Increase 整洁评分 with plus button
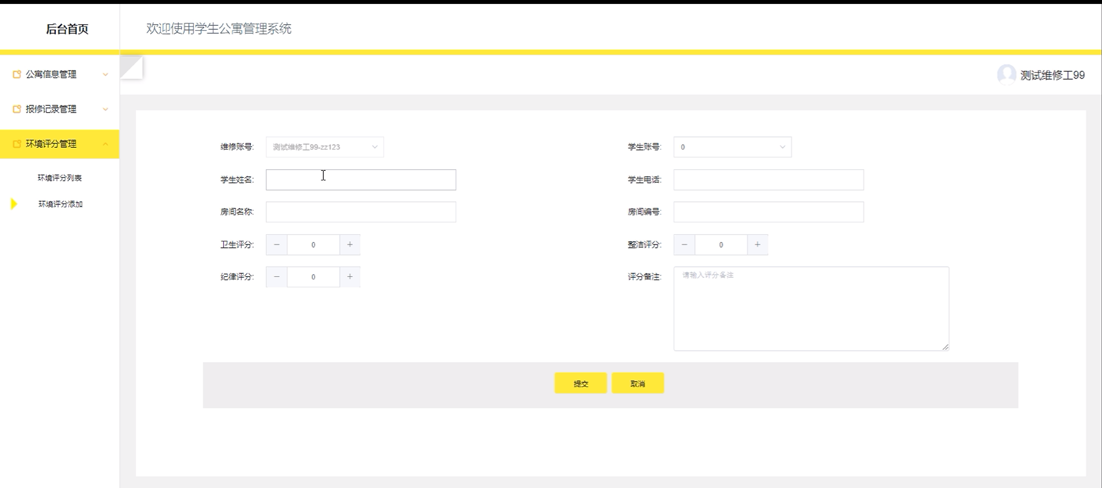The width and height of the screenshot is (1102, 488). click(x=757, y=244)
